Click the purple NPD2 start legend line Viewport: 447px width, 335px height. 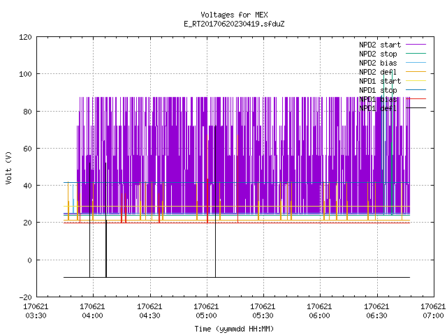pyautogui.click(x=416, y=45)
